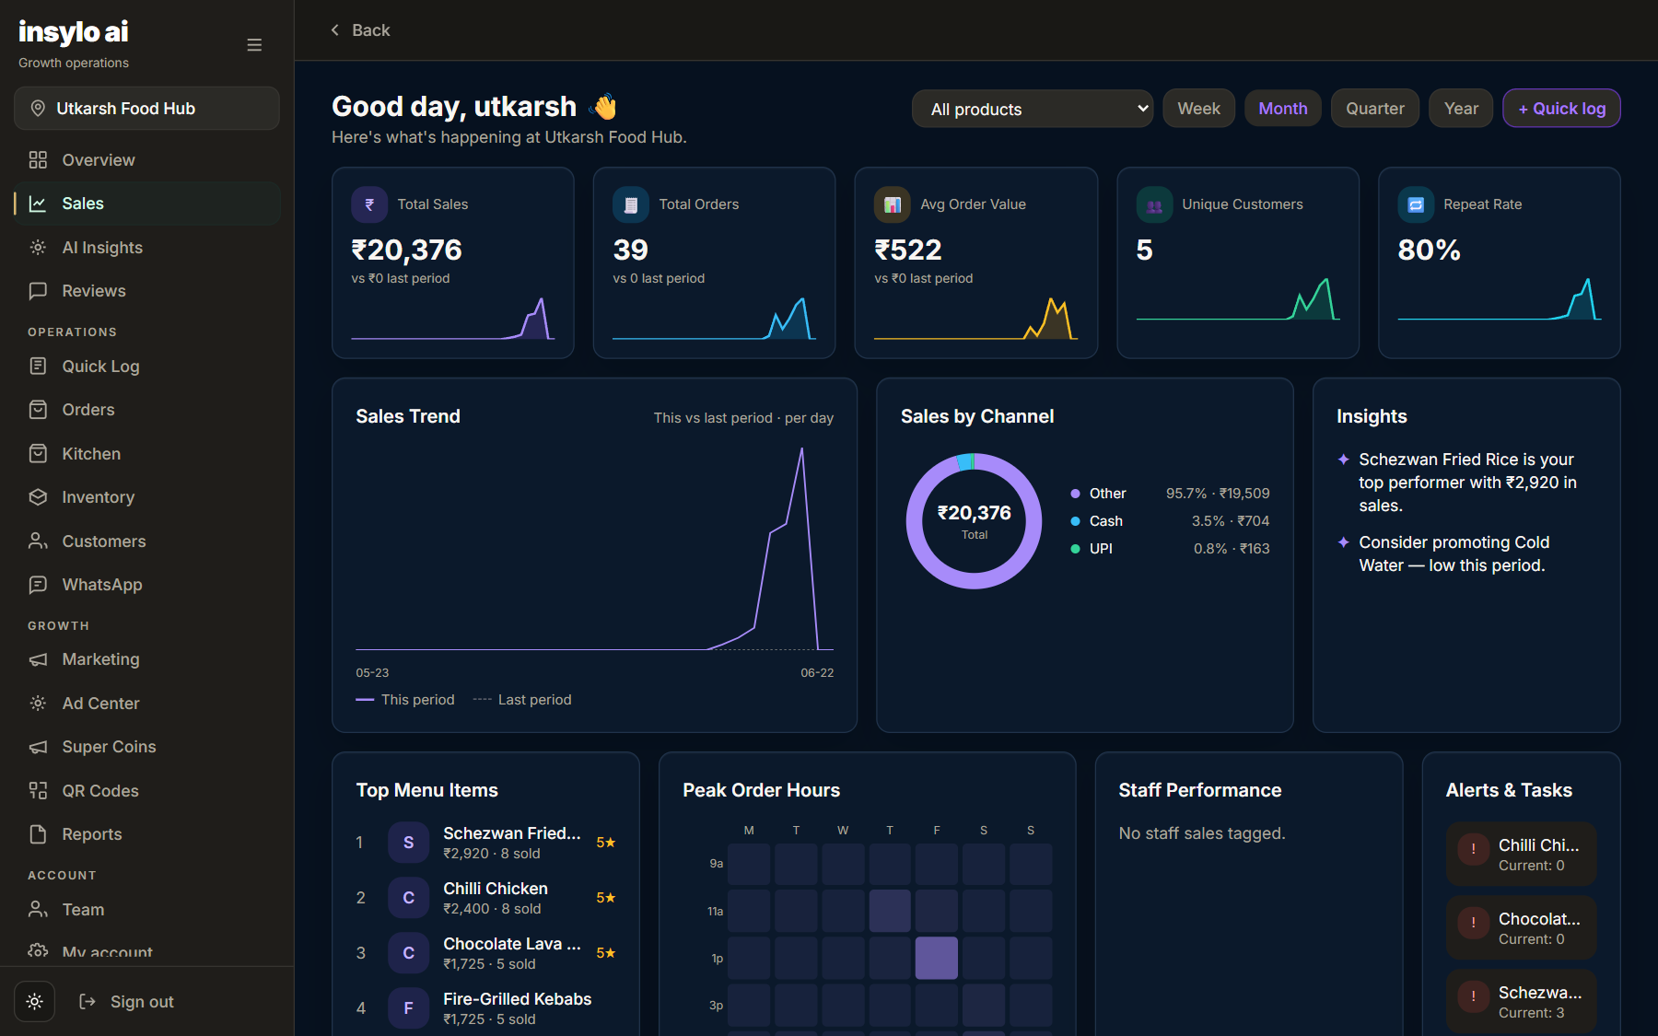Click the Customers person icon
The height and width of the screenshot is (1036, 1658).
click(38, 541)
